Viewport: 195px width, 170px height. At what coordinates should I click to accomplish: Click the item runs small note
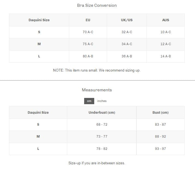(x=97, y=70)
